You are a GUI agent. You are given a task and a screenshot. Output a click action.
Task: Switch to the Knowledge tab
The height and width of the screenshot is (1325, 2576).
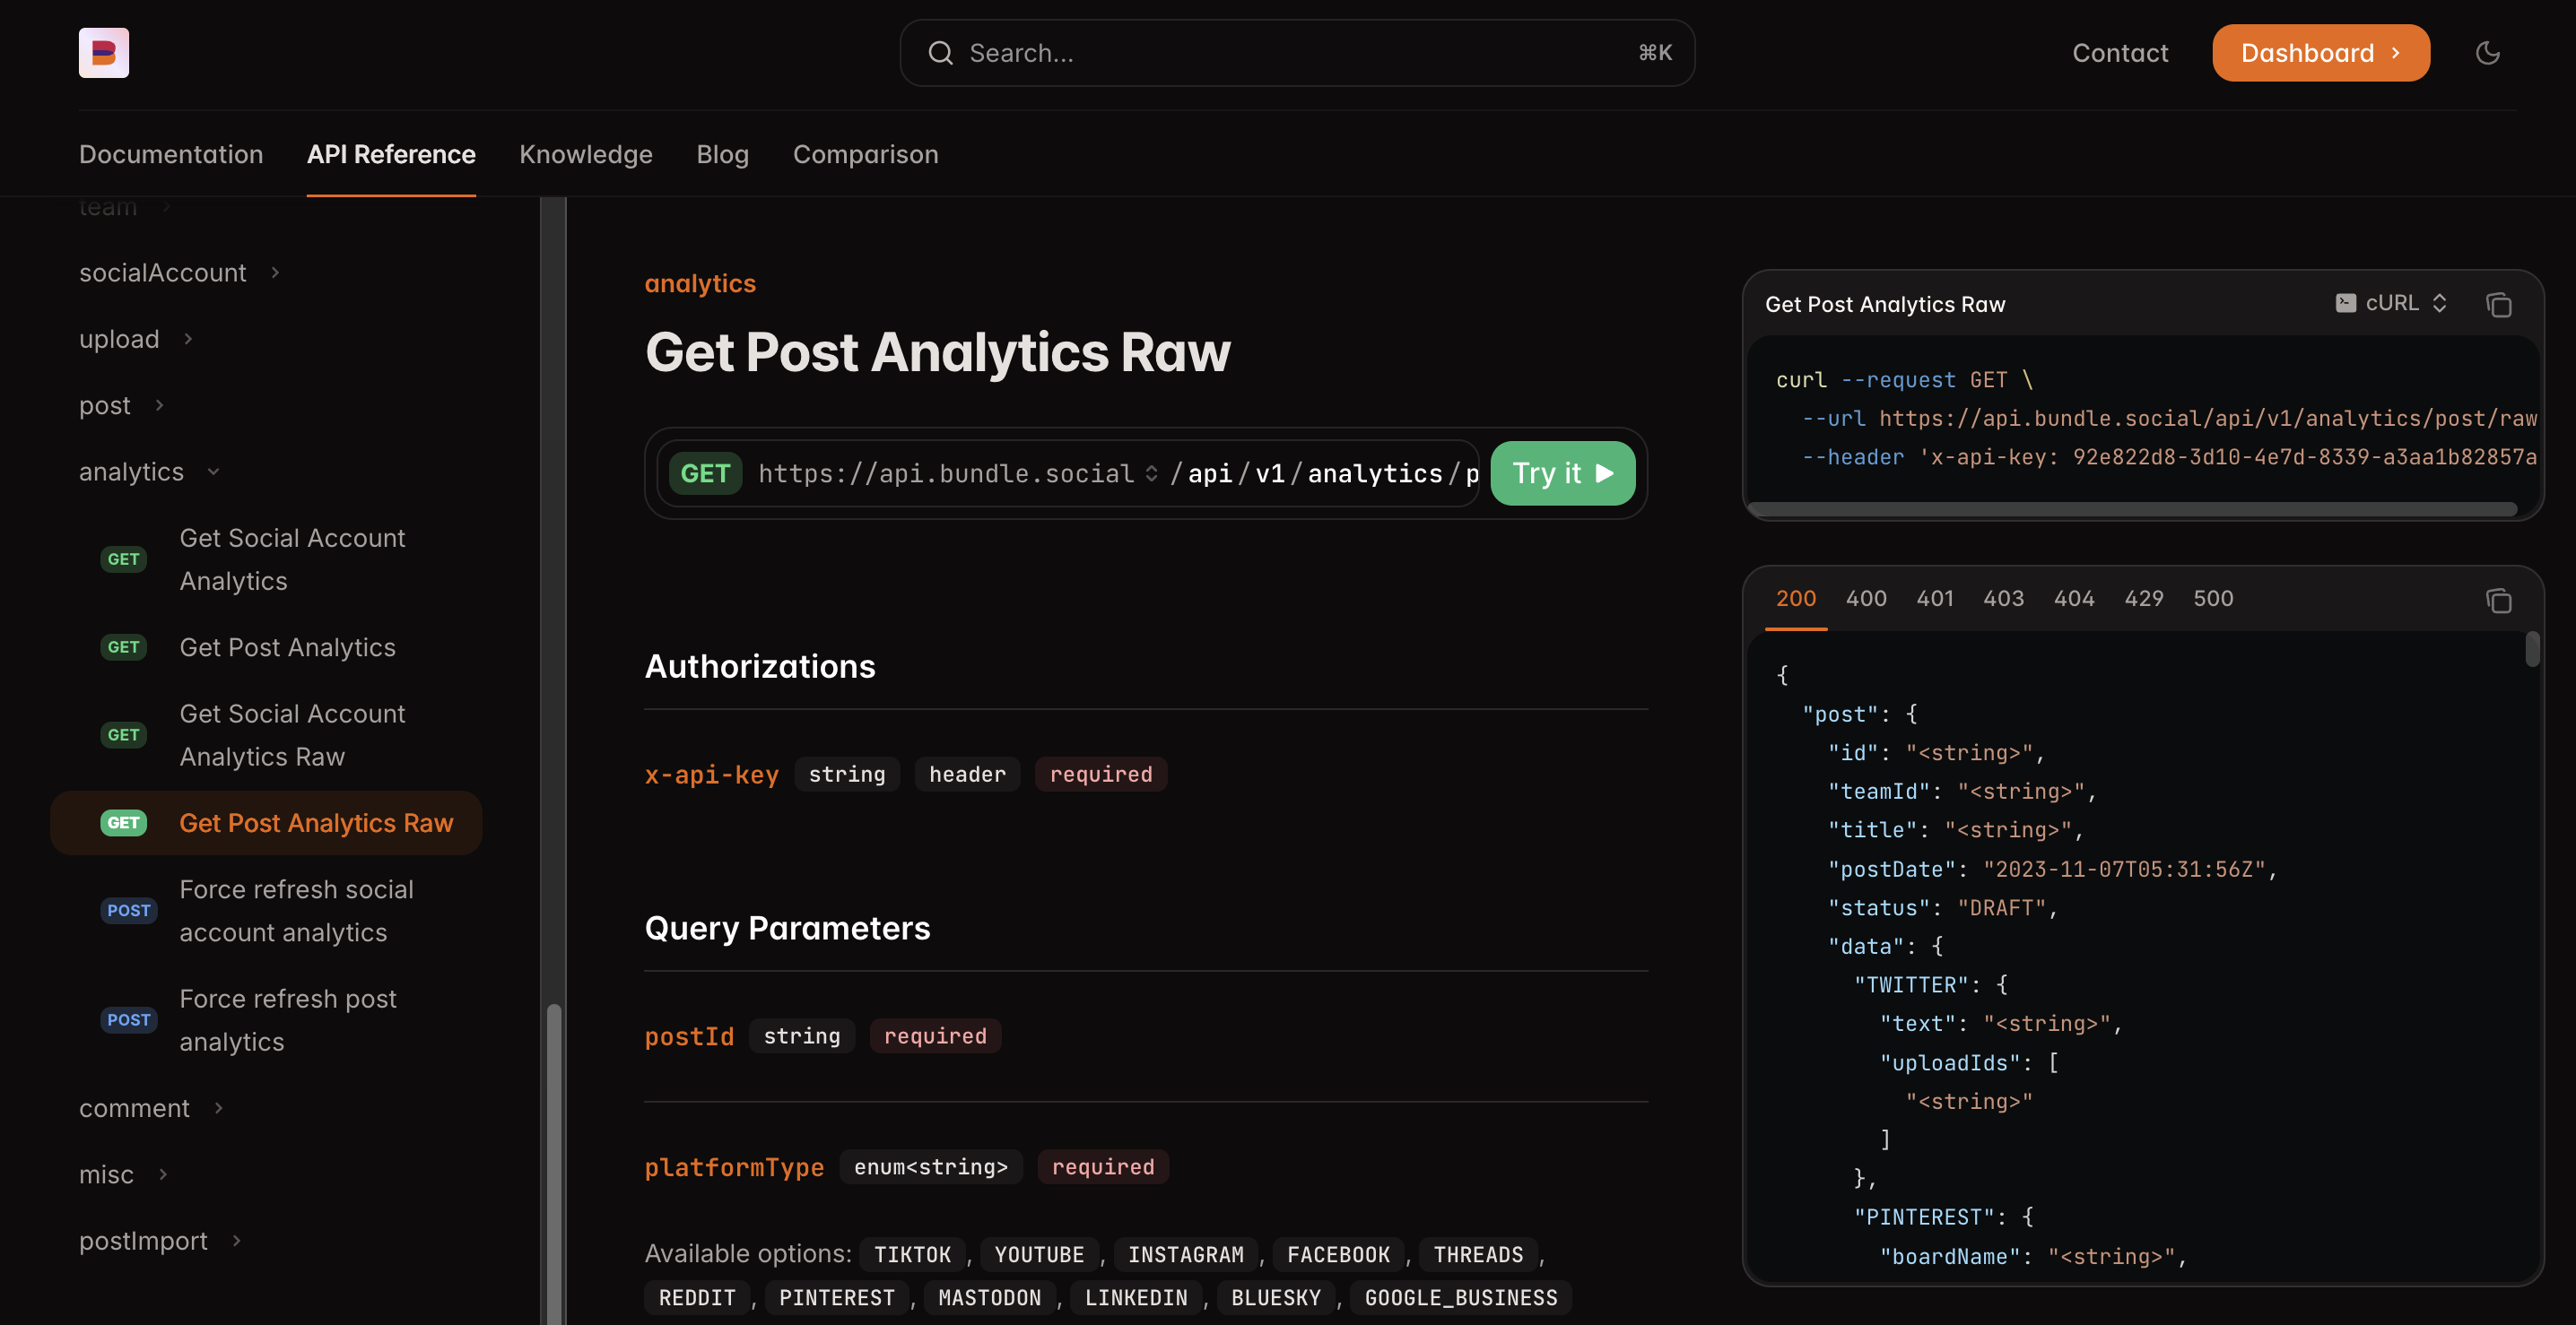(586, 154)
